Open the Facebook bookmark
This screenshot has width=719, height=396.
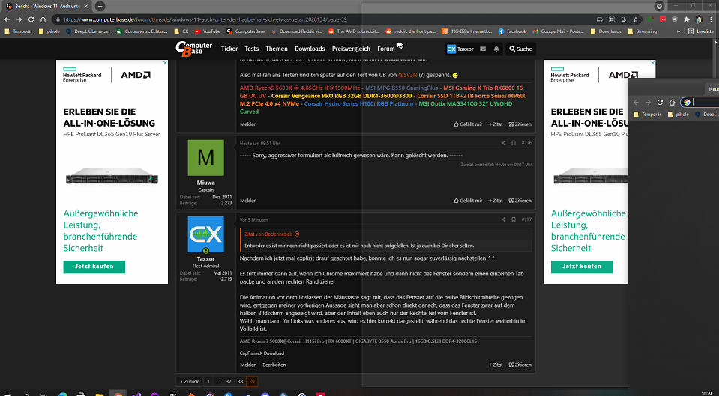512,31
